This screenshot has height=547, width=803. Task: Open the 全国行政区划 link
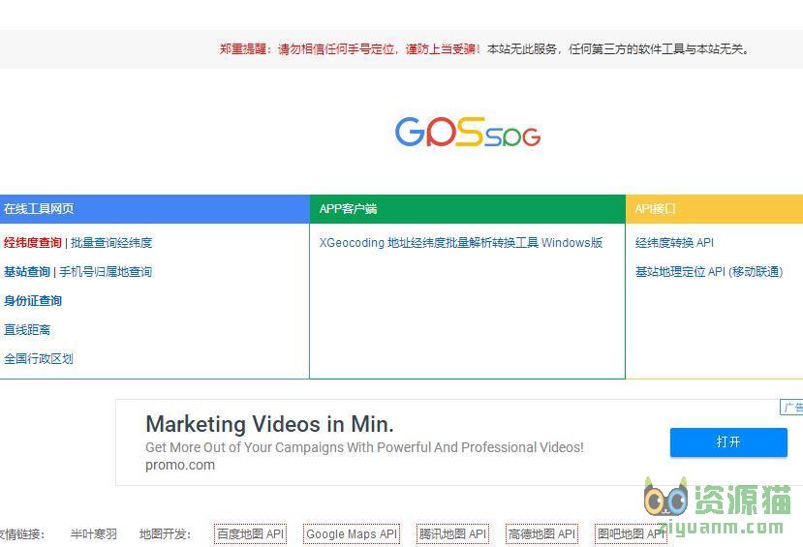tap(39, 359)
